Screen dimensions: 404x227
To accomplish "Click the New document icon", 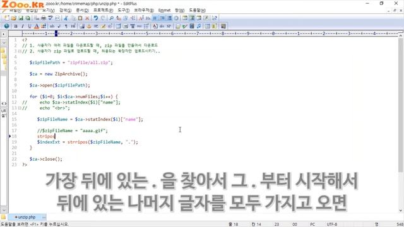I will tap(7, 18).
